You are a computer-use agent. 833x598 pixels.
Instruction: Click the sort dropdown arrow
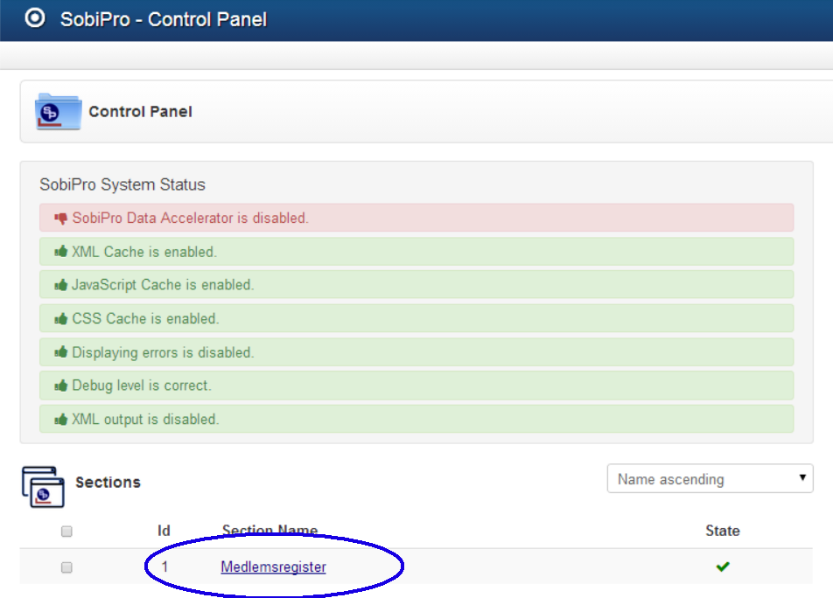[802, 477]
